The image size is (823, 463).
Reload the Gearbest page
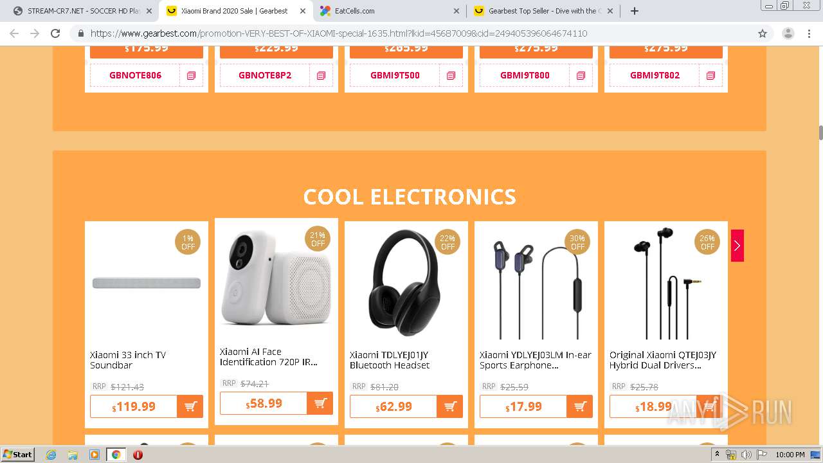point(55,33)
